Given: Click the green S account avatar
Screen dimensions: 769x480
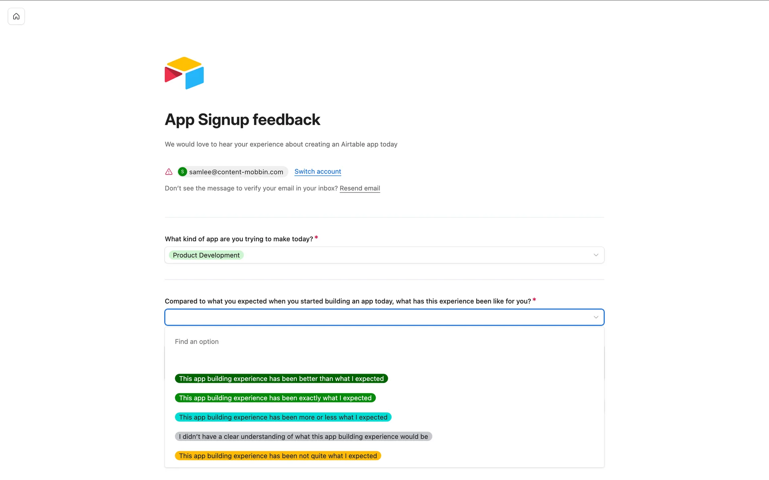Looking at the screenshot, I should 183,172.
